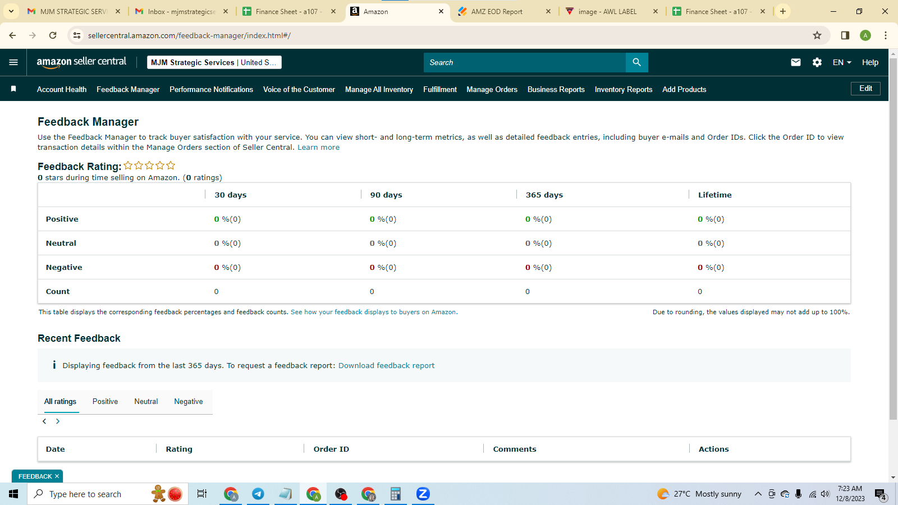Bookmark this page with star icon
The width and height of the screenshot is (898, 505).
tap(817, 35)
